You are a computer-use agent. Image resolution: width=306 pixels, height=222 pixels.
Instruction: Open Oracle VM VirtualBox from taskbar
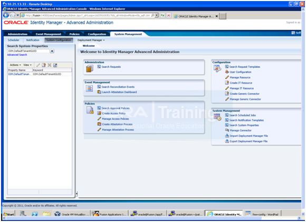pos(72,214)
